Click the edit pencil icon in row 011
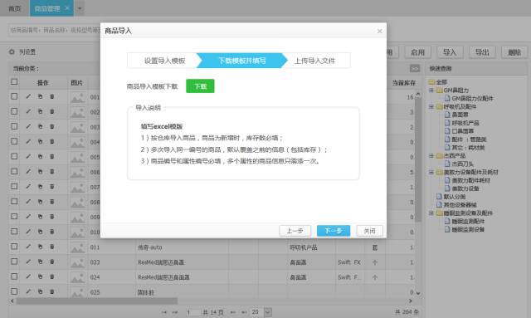531x318 pixels. tap(28, 247)
